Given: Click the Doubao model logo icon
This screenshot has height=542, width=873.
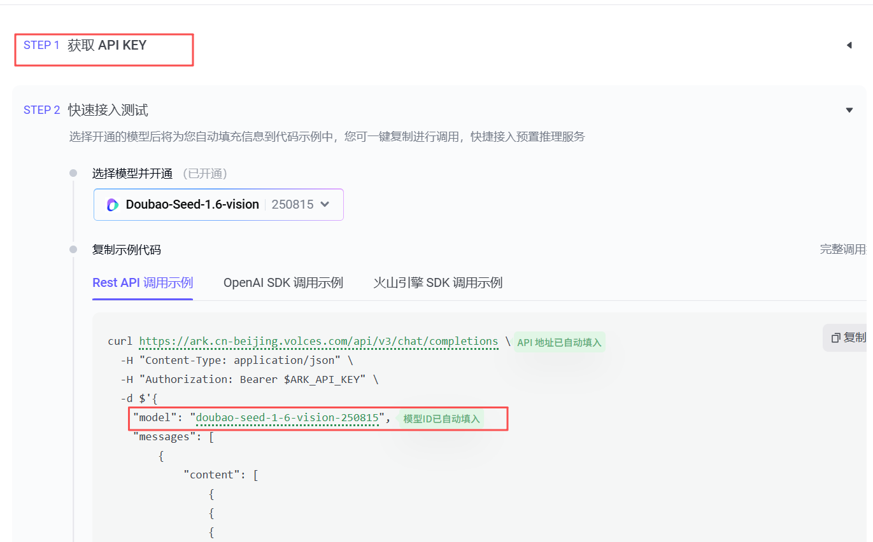Looking at the screenshot, I should 113,204.
